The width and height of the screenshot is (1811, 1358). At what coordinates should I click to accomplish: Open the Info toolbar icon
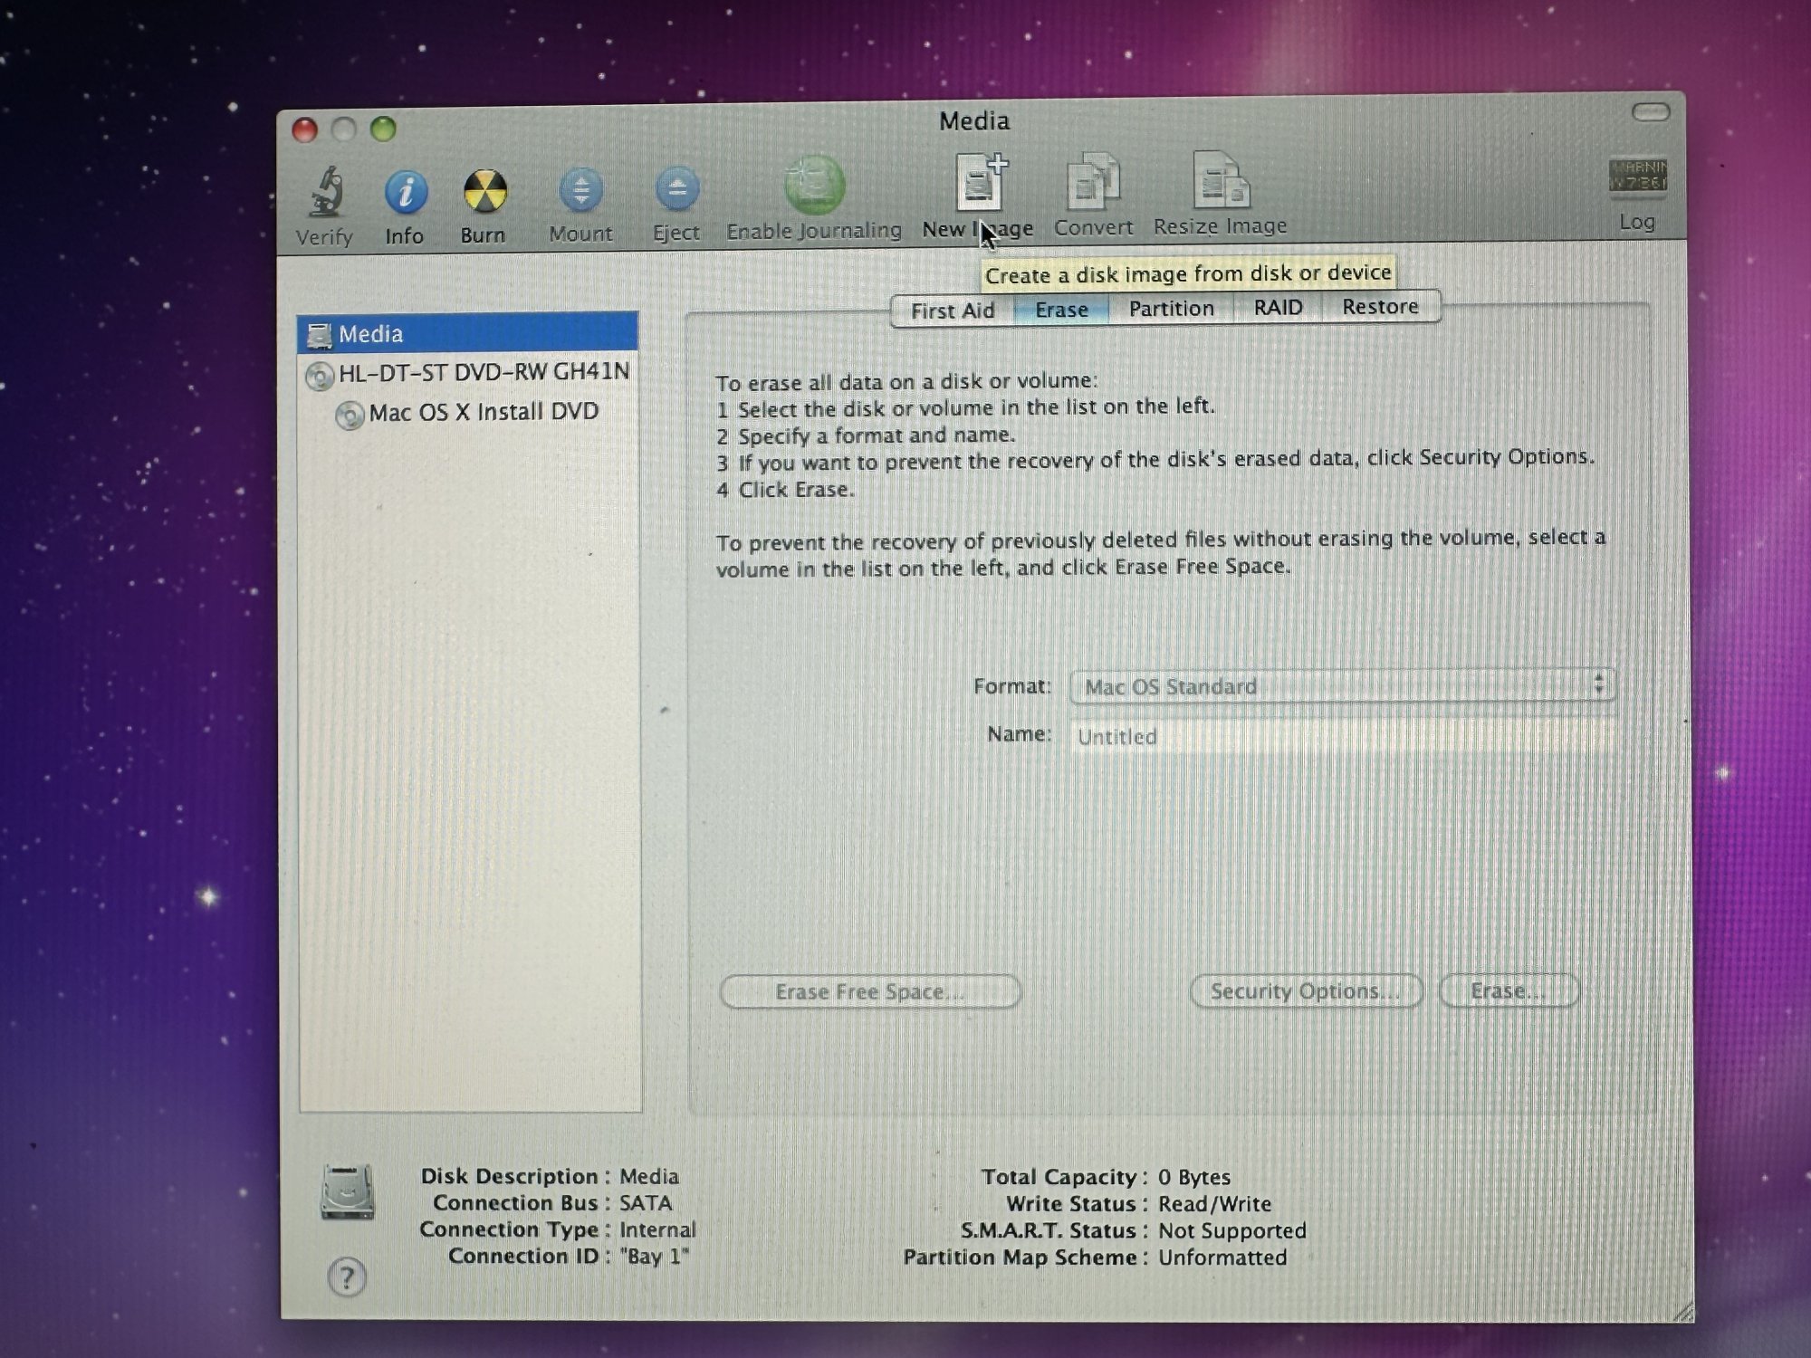pyautogui.click(x=405, y=192)
